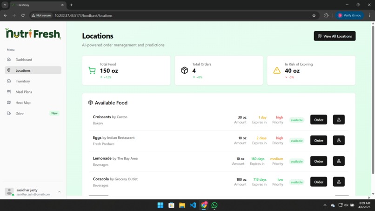This screenshot has height=211, width=375.
Task: Click the person icon button for Eggs
Action: pyautogui.click(x=339, y=140)
